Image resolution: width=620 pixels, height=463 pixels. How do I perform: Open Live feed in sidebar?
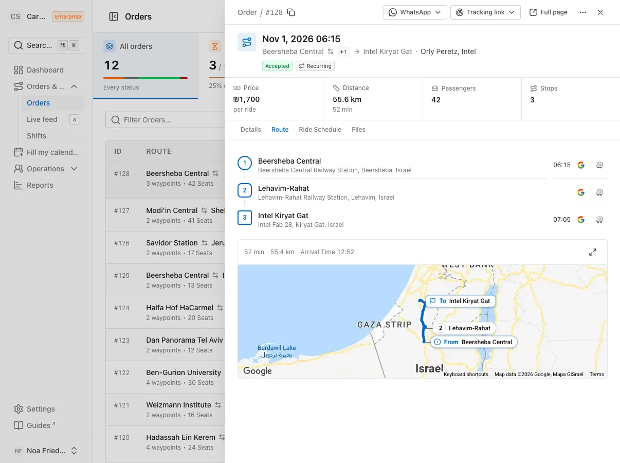coord(52,119)
